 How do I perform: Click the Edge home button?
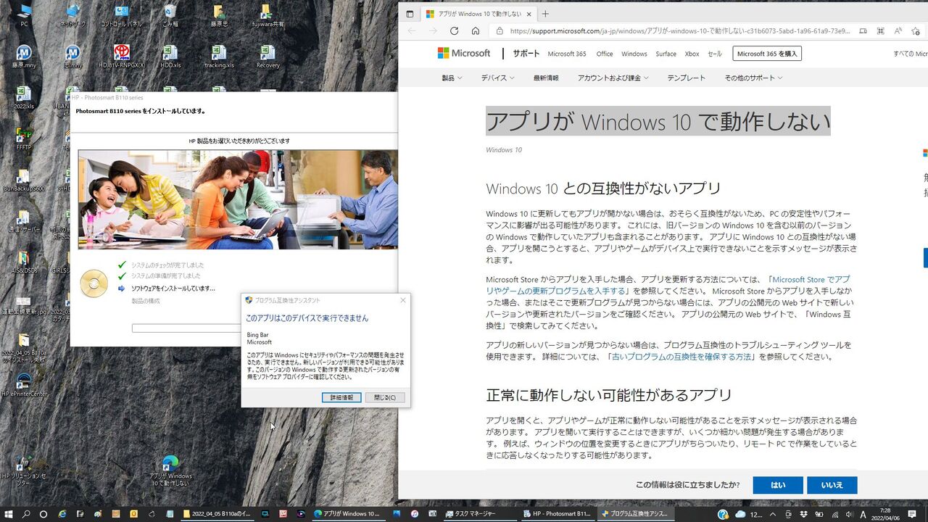[x=476, y=31]
